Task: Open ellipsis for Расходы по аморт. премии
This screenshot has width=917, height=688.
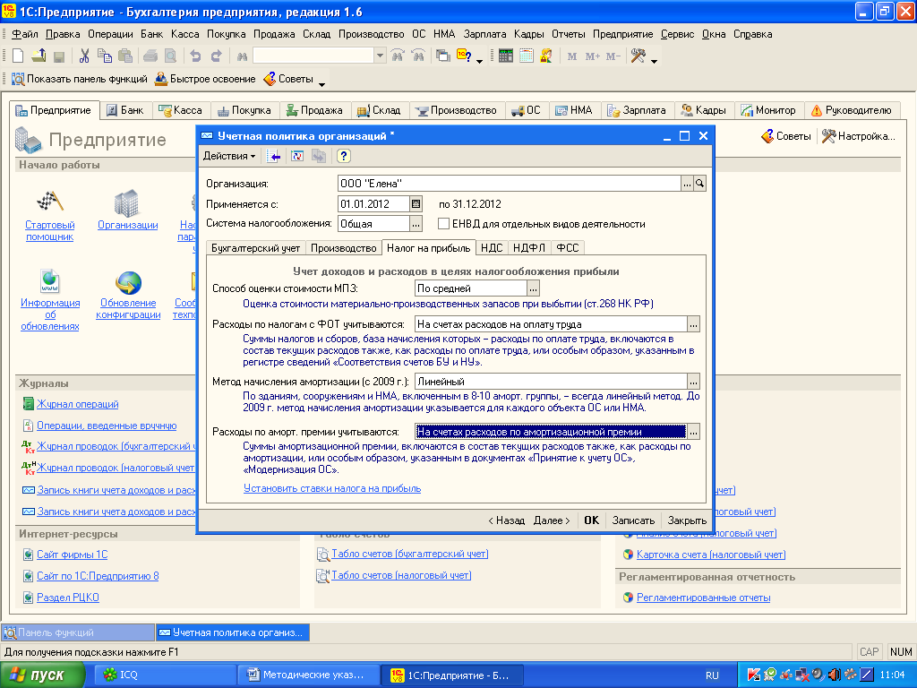Action: tap(693, 433)
